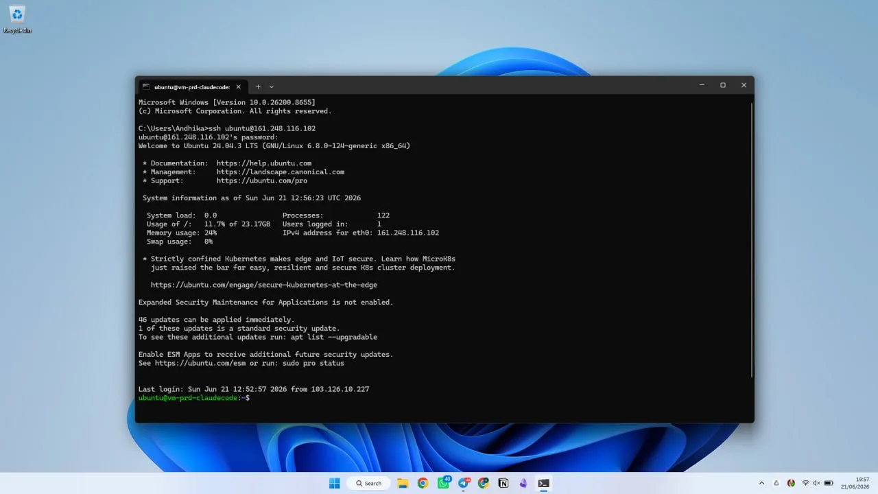Click the Windows Start button

pos(334,483)
